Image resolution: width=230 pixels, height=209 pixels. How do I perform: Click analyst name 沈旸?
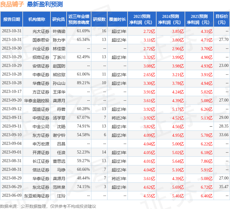coord(61,127)
